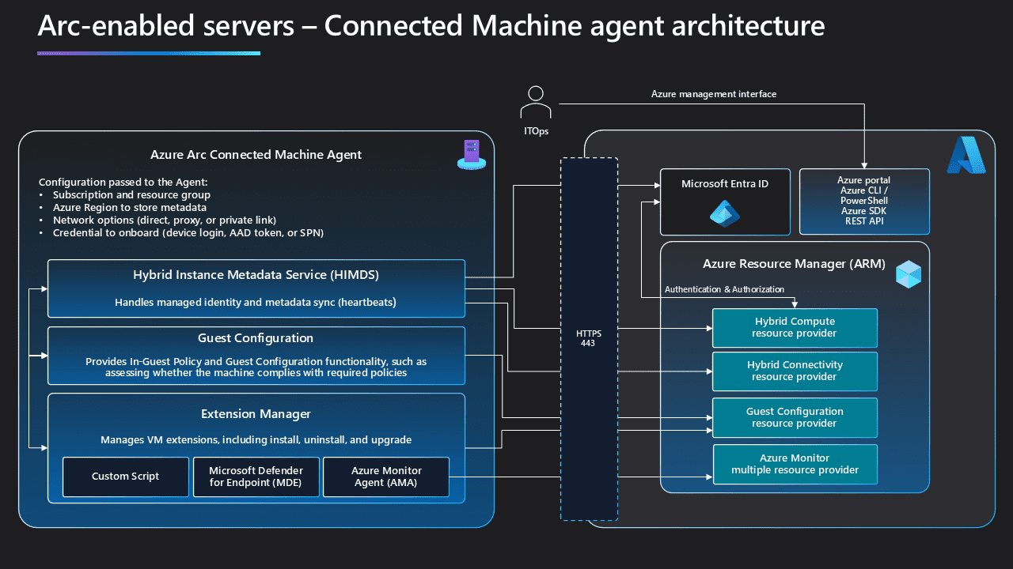The height and width of the screenshot is (569, 1013).
Task: Open the Azure Resource Manager (ARM) header
Action: pyautogui.click(x=794, y=263)
